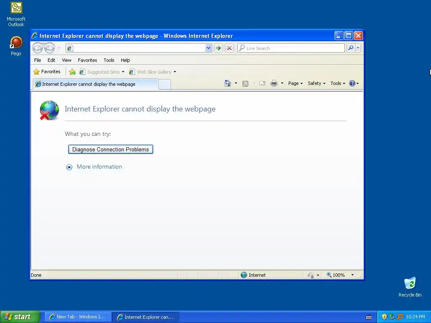Open the Tools menu in menu bar

pos(109,60)
